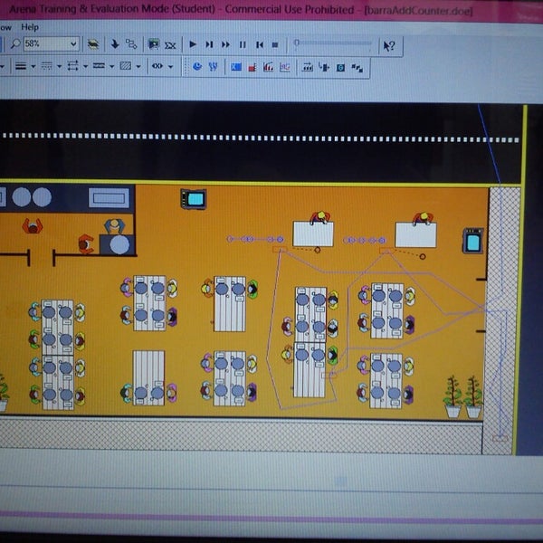This screenshot has width=543, height=543.
Task: Expand the show dimensions dropdown arrow
Action: (170, 66)
